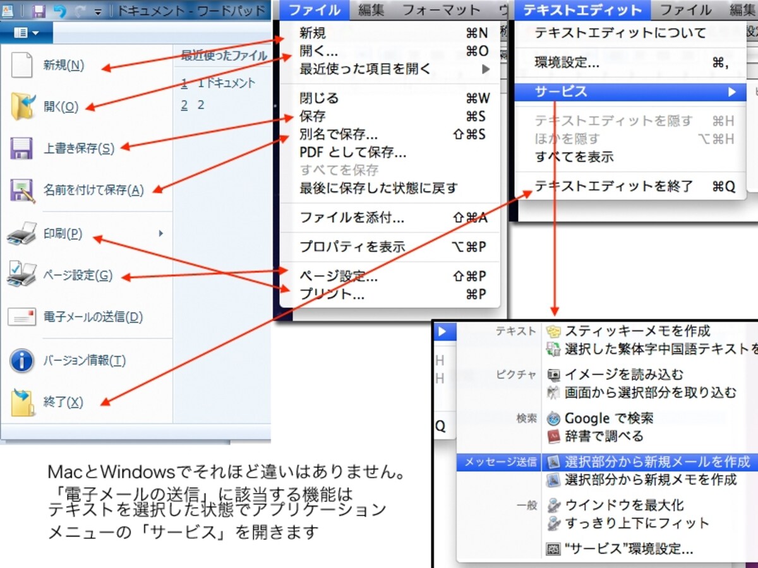Choose 閉じる ⌘W menu item
The height and width of the screenshot is (568, 758).
point(390,98)
